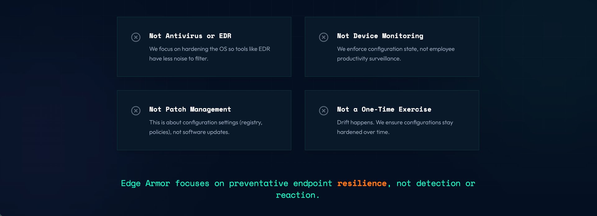597x216 pixels.
Task: Click the X icon beside Not a One-Time Exercise
Action: pyautogui.click(x=324, y=111)
